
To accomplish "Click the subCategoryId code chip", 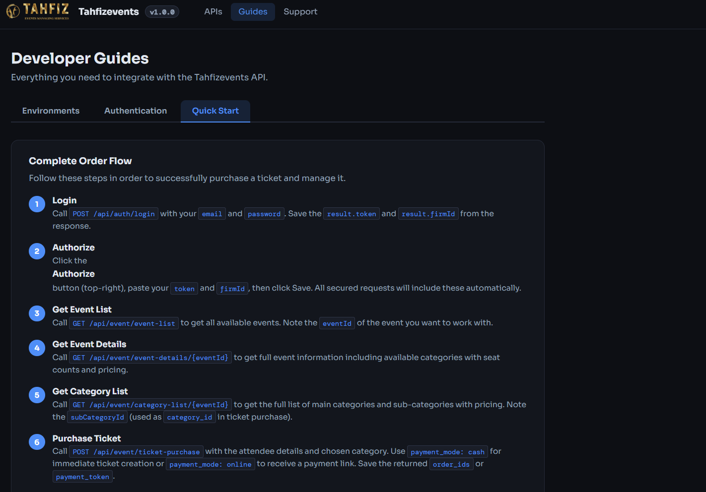I will tap(97, 417).
